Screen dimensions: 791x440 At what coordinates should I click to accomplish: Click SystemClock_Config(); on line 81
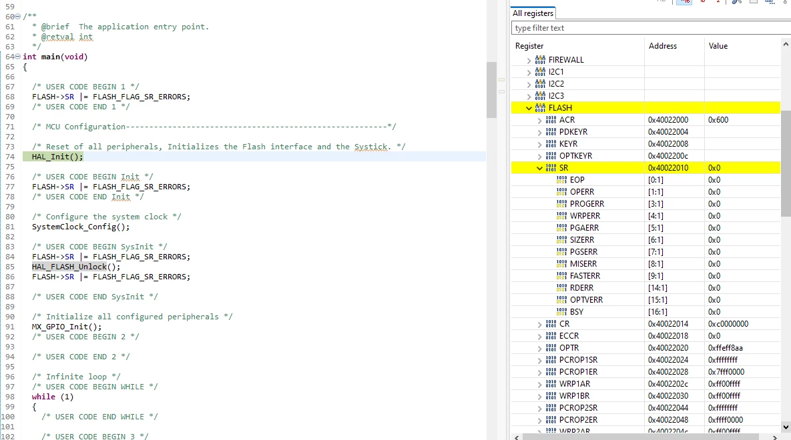(81, 227)
